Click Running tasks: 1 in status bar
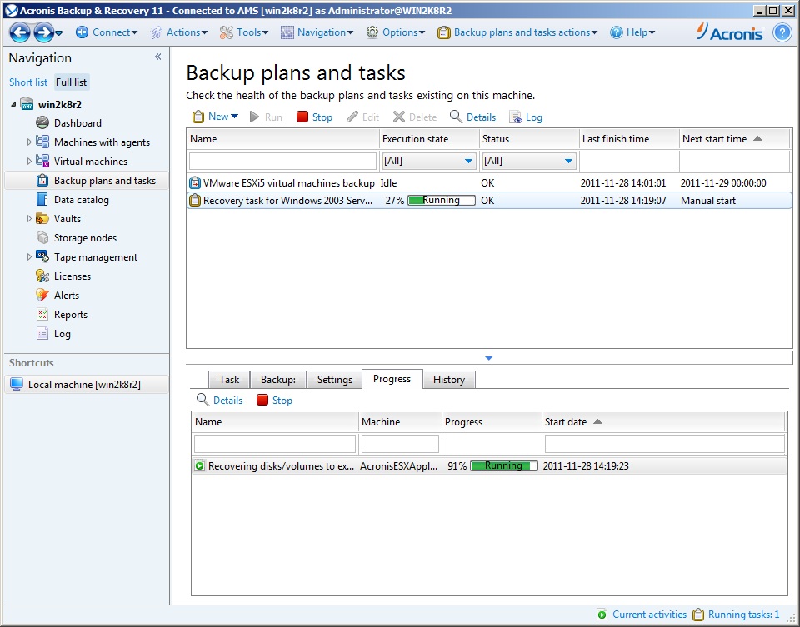This screenshot has width=800, height=627. click(736, 615)
